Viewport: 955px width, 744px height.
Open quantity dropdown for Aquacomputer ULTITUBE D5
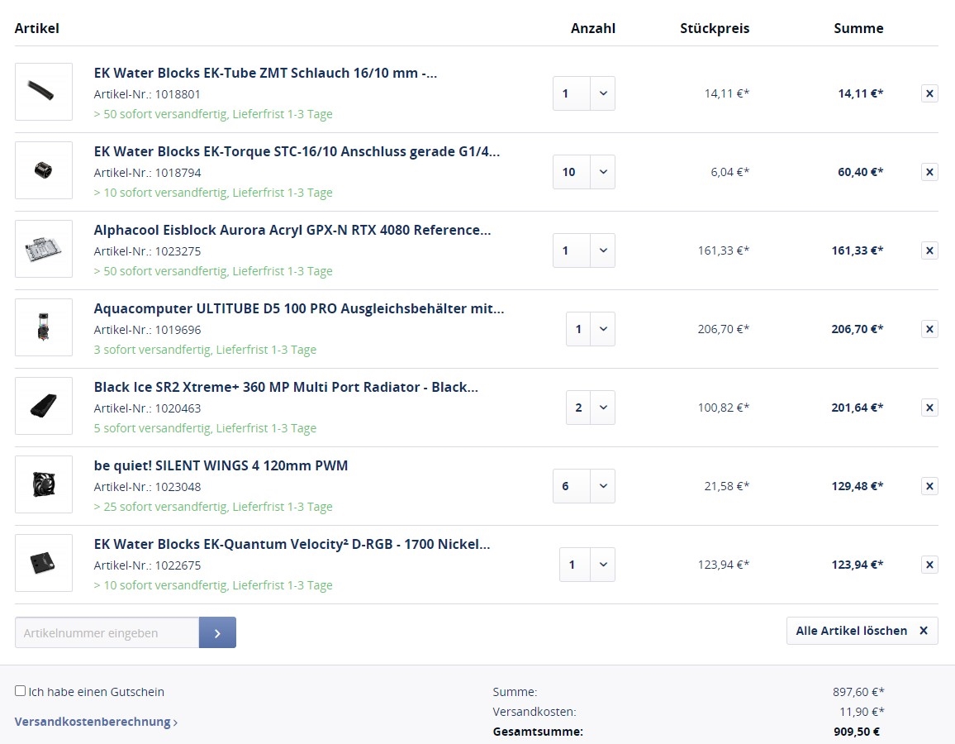pos(602,329)
